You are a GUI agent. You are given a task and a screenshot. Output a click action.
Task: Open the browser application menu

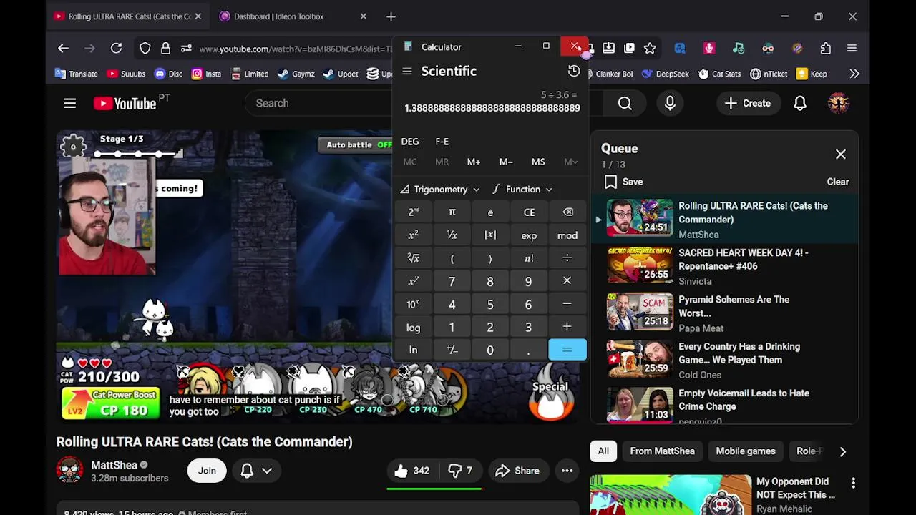click(x=852, y=48)
